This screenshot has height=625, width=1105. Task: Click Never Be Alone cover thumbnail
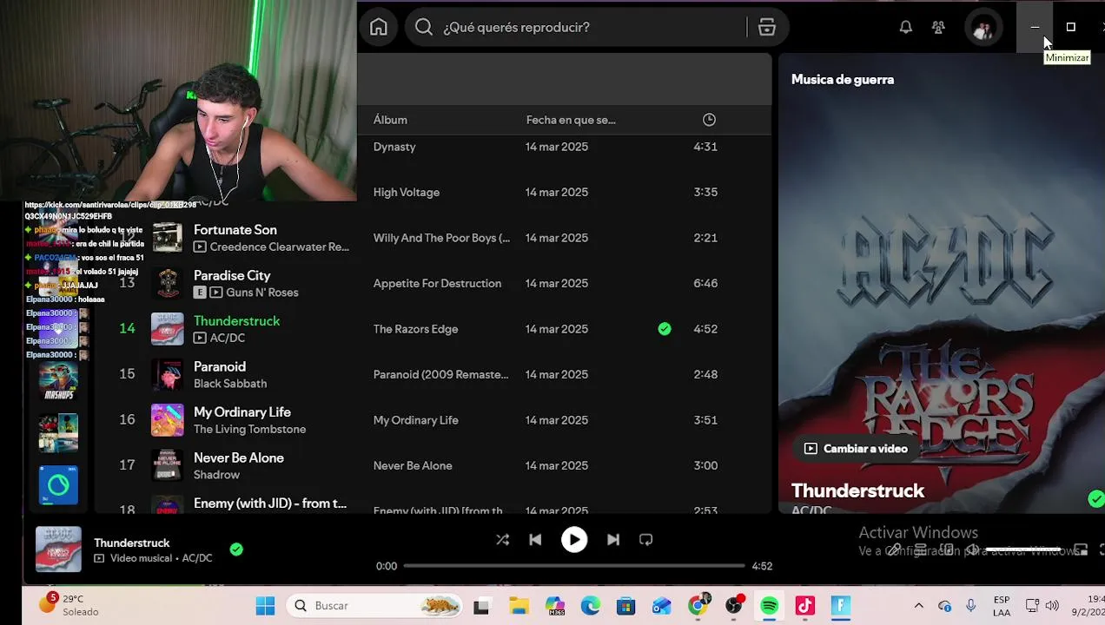pos(167,465)
